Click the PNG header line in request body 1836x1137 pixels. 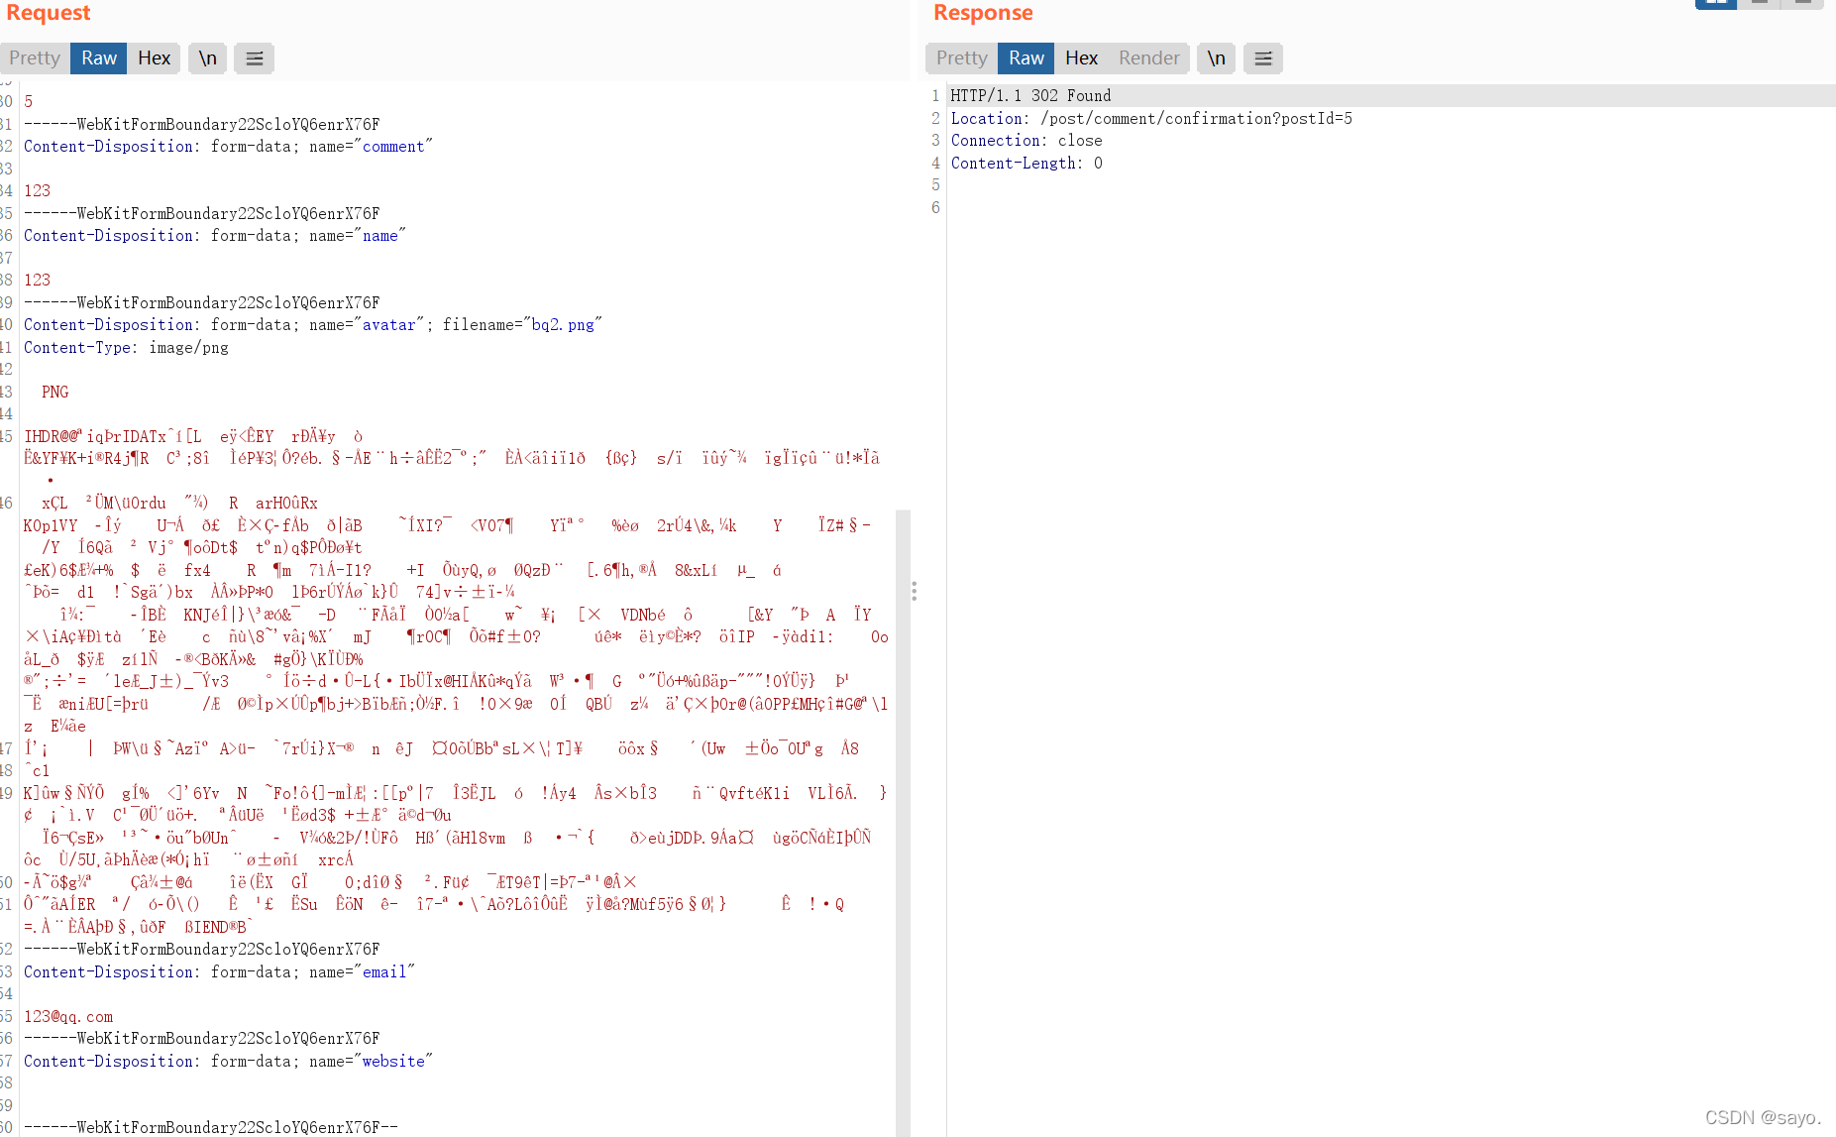point(54,393)
